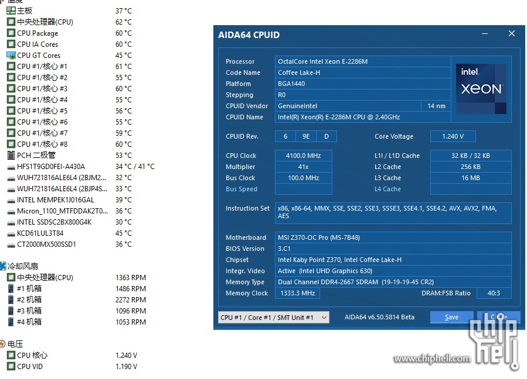Click the Motherboard value MSI Z370-OC Pro
The image size is (527, 379).
393,237
